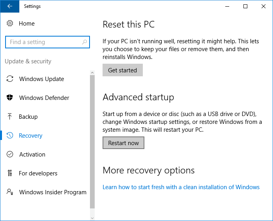Viewport: 273px width, 221px height.
Task: Click the Advanced startup heading
Action: [138, 97]
